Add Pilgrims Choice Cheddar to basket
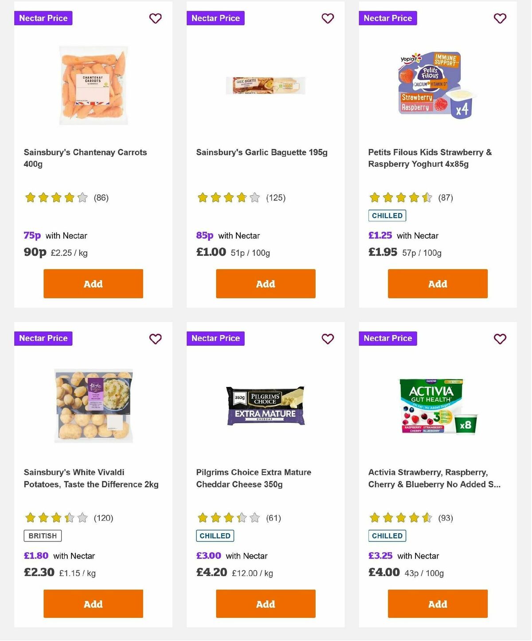The image size is (532, 641). coord(265,603)
